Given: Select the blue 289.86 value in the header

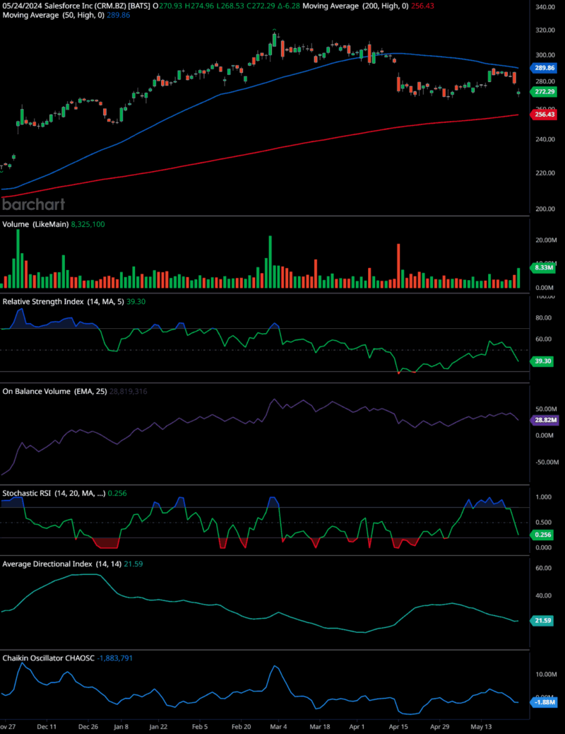Looking at the screenshot, I should 119,15.
